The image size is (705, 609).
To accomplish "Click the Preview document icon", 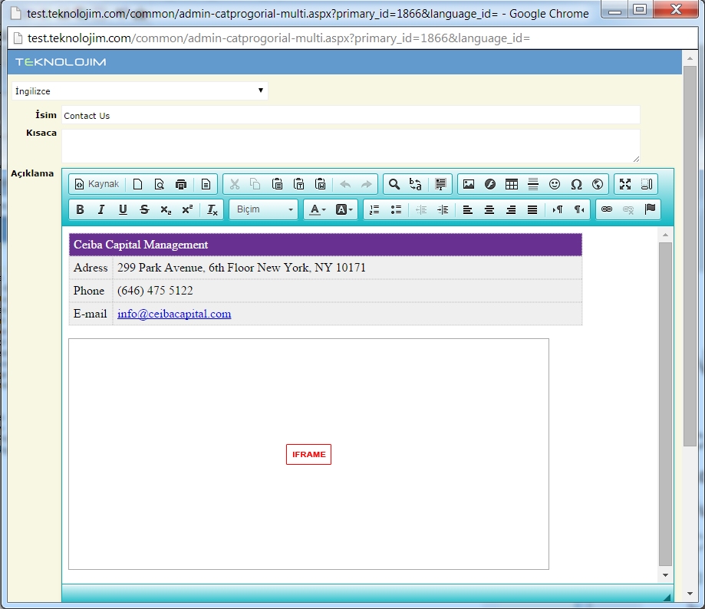I will coord(159,184).
